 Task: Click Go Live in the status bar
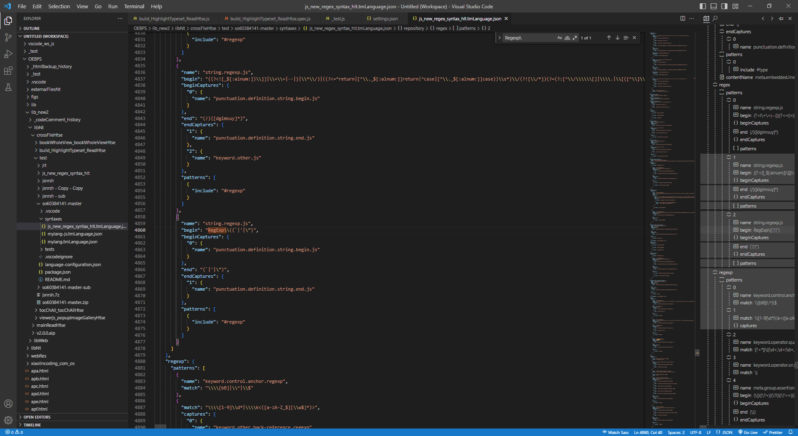[x=748, y=432]
